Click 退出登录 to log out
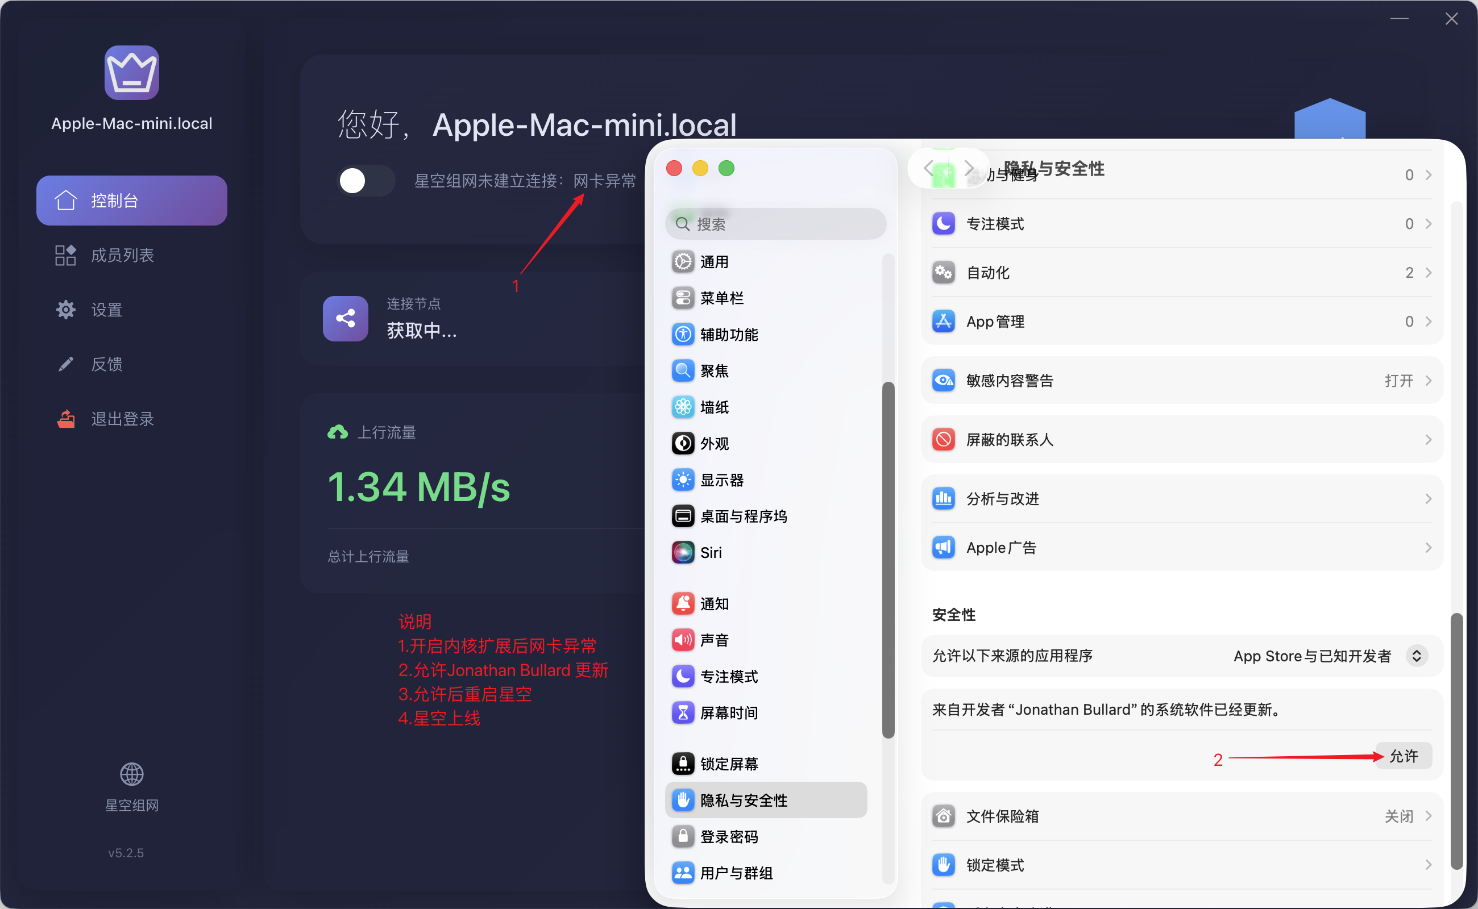Image resolution: width=1478 pixels, height=909 pixels. point(122,419)
